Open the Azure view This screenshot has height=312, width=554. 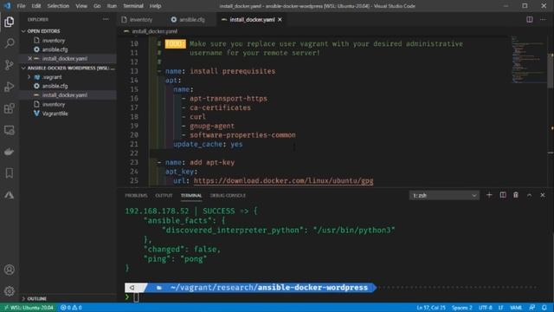pyautogui.click(x=10, y=195)
